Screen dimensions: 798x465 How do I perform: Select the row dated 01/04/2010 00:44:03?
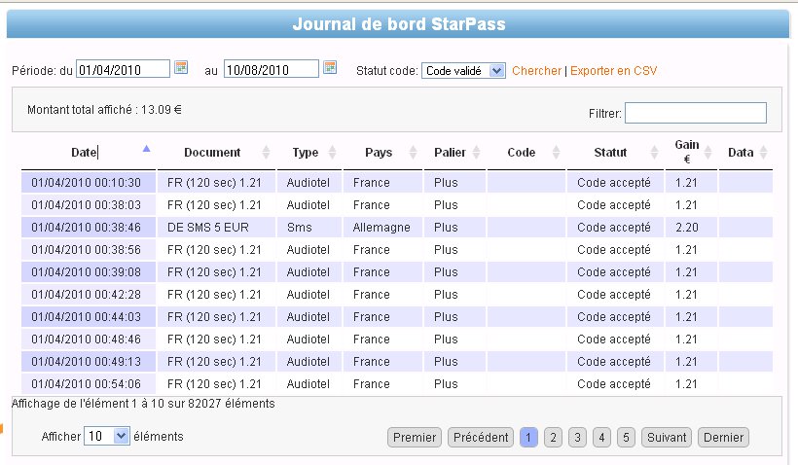pos(397,316)
